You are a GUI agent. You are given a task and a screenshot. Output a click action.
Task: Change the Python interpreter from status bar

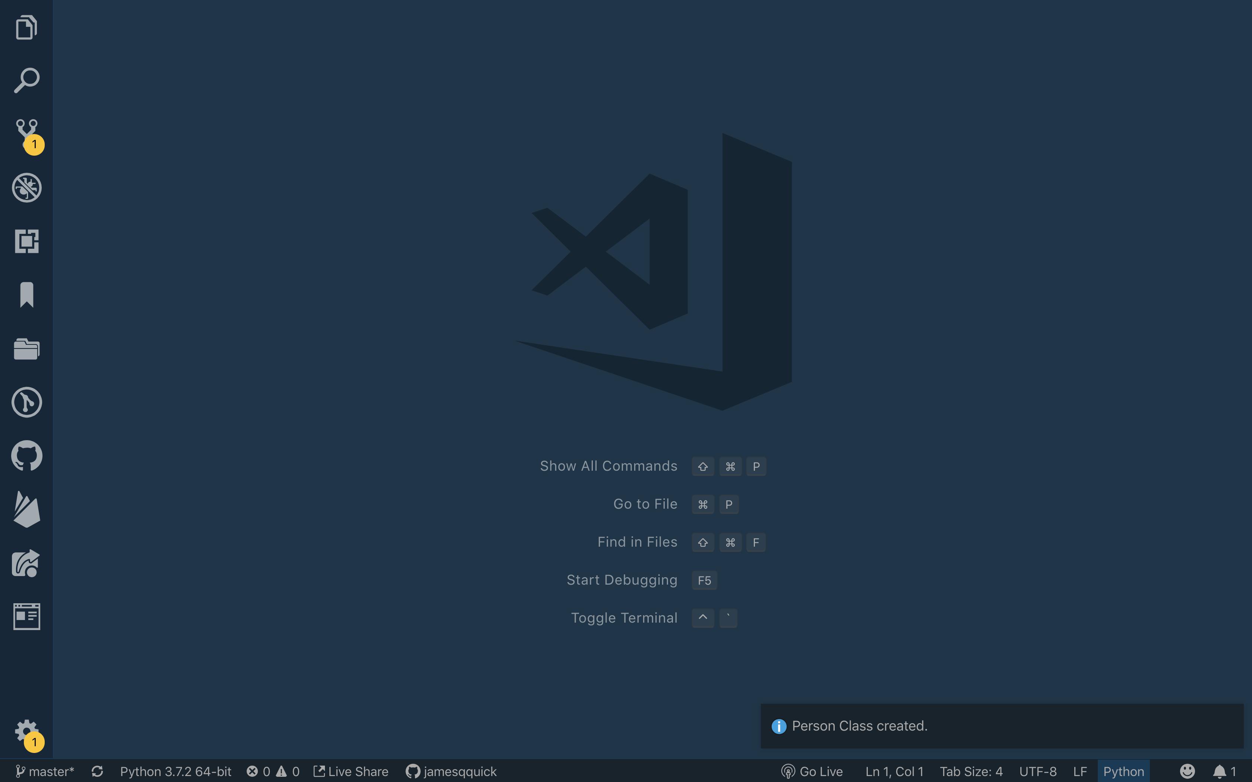[x=176, y=771]
